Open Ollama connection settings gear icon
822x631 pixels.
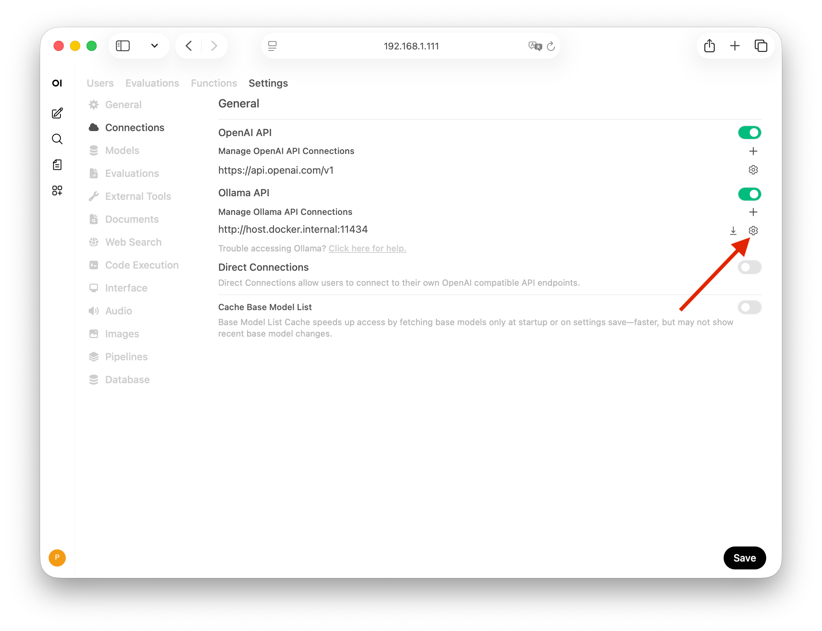pyautogui.click(x=753, y=231)
